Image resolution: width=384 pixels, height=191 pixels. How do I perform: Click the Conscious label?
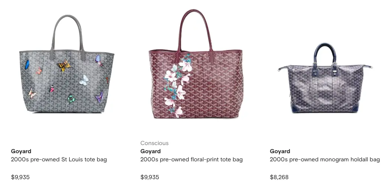(x=155, y=143)
